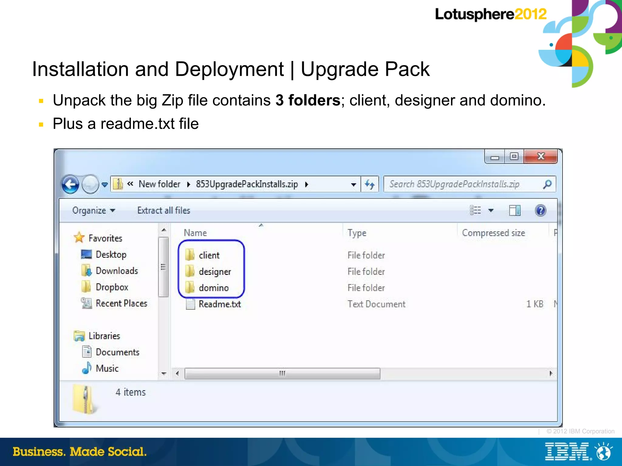
Task: Open Dropbox in the Favorites list
Action: pyautogui.click(x=104, y=287)
